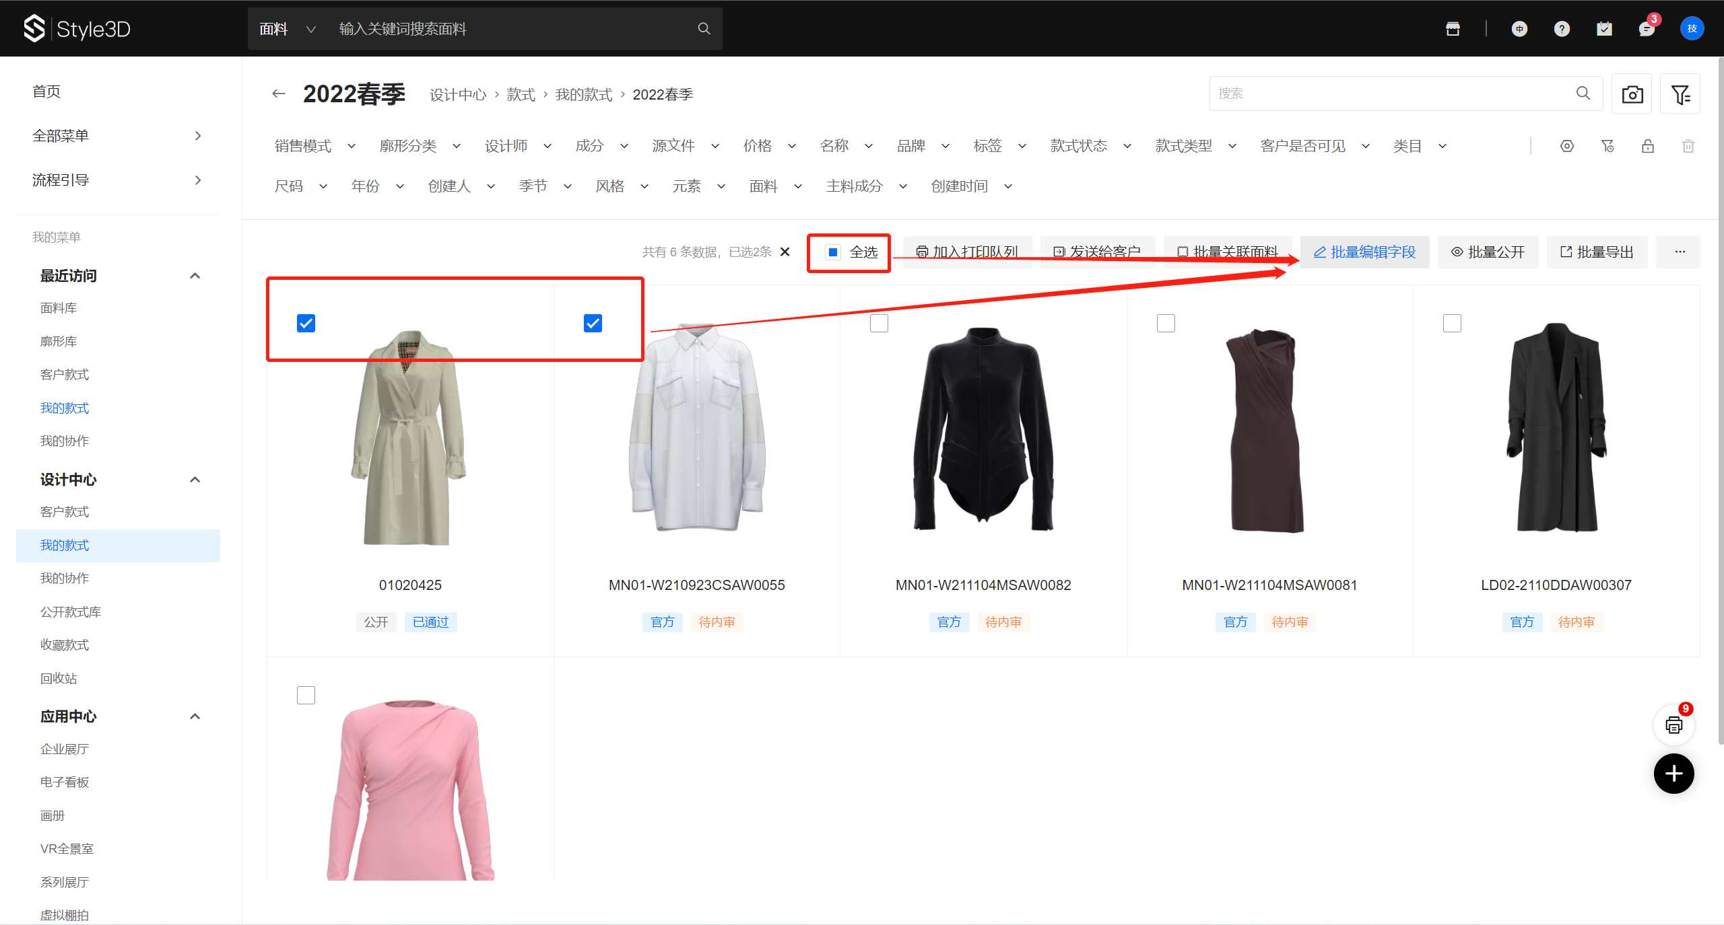Collapse the 设计中心 sidebar section
Screen dimensions: 1724x925
pyautogui.click(x=195, y=480)
